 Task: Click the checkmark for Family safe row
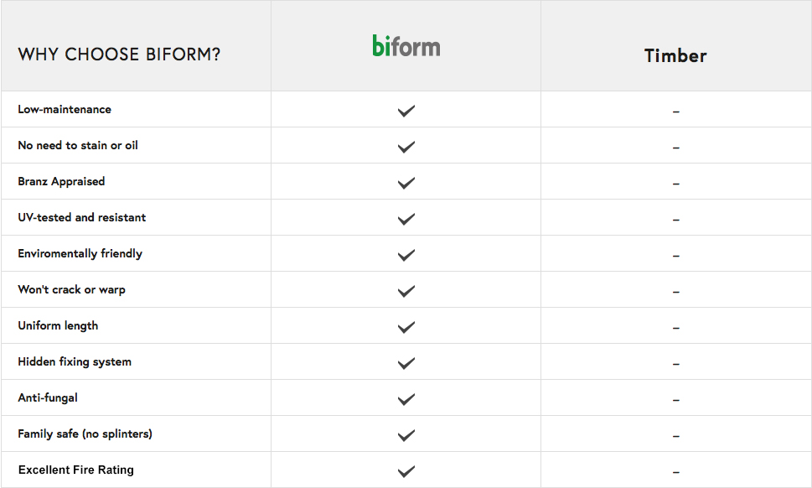coord(406,434)
